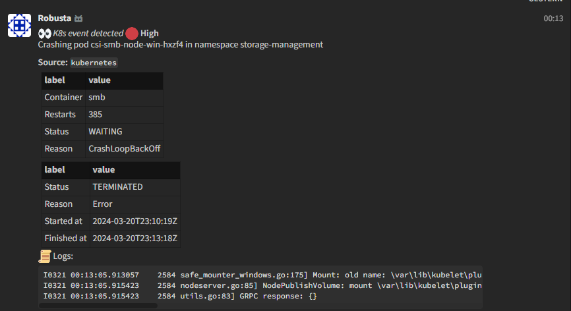Select the CrashLoopBackOff reason cell
The image size is (571, 311).
tap(124, 149)
